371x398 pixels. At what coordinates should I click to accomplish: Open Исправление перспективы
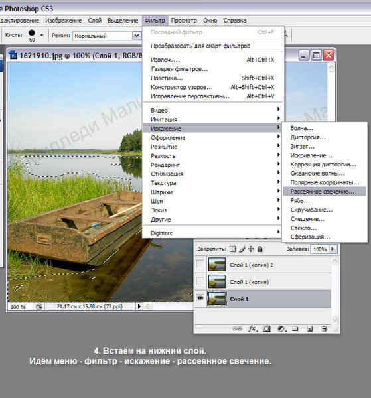click(213, 96)
